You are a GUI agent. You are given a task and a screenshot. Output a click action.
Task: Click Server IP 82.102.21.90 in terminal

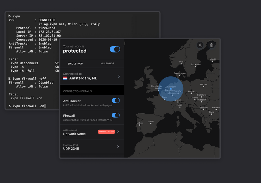[x=50, y=36]
